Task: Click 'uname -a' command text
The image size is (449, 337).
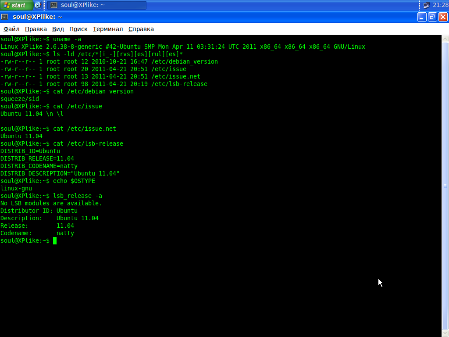Action: pyautogui.click(x=67, y=39)
